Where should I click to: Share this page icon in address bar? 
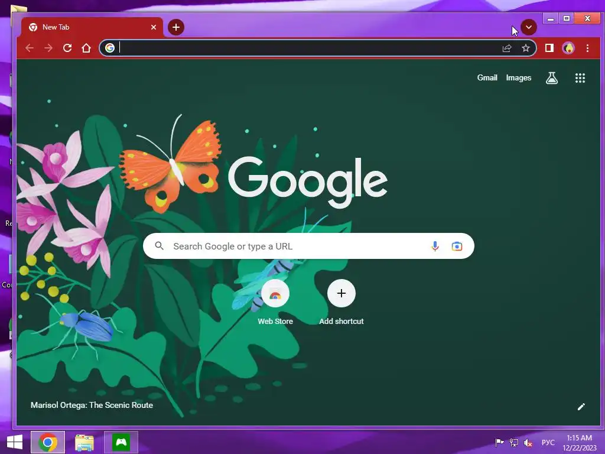(506, 48)
